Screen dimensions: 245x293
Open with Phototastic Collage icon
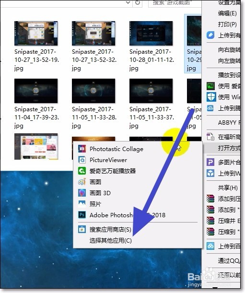82,149
